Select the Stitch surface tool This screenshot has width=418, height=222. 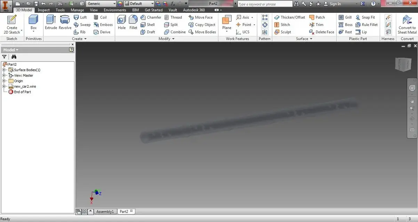click(x=282, y=25)
